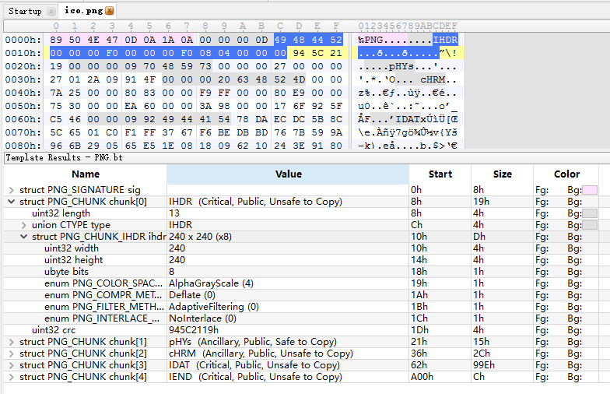The height and width of the screenshot is (394, 610).
Task: Click the Value column header
Action: [288, 174]
